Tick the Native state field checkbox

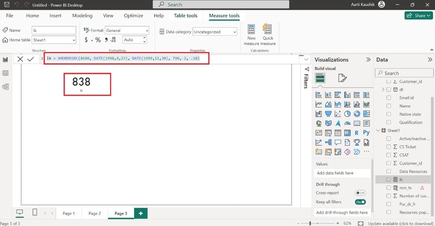(388, 114)
